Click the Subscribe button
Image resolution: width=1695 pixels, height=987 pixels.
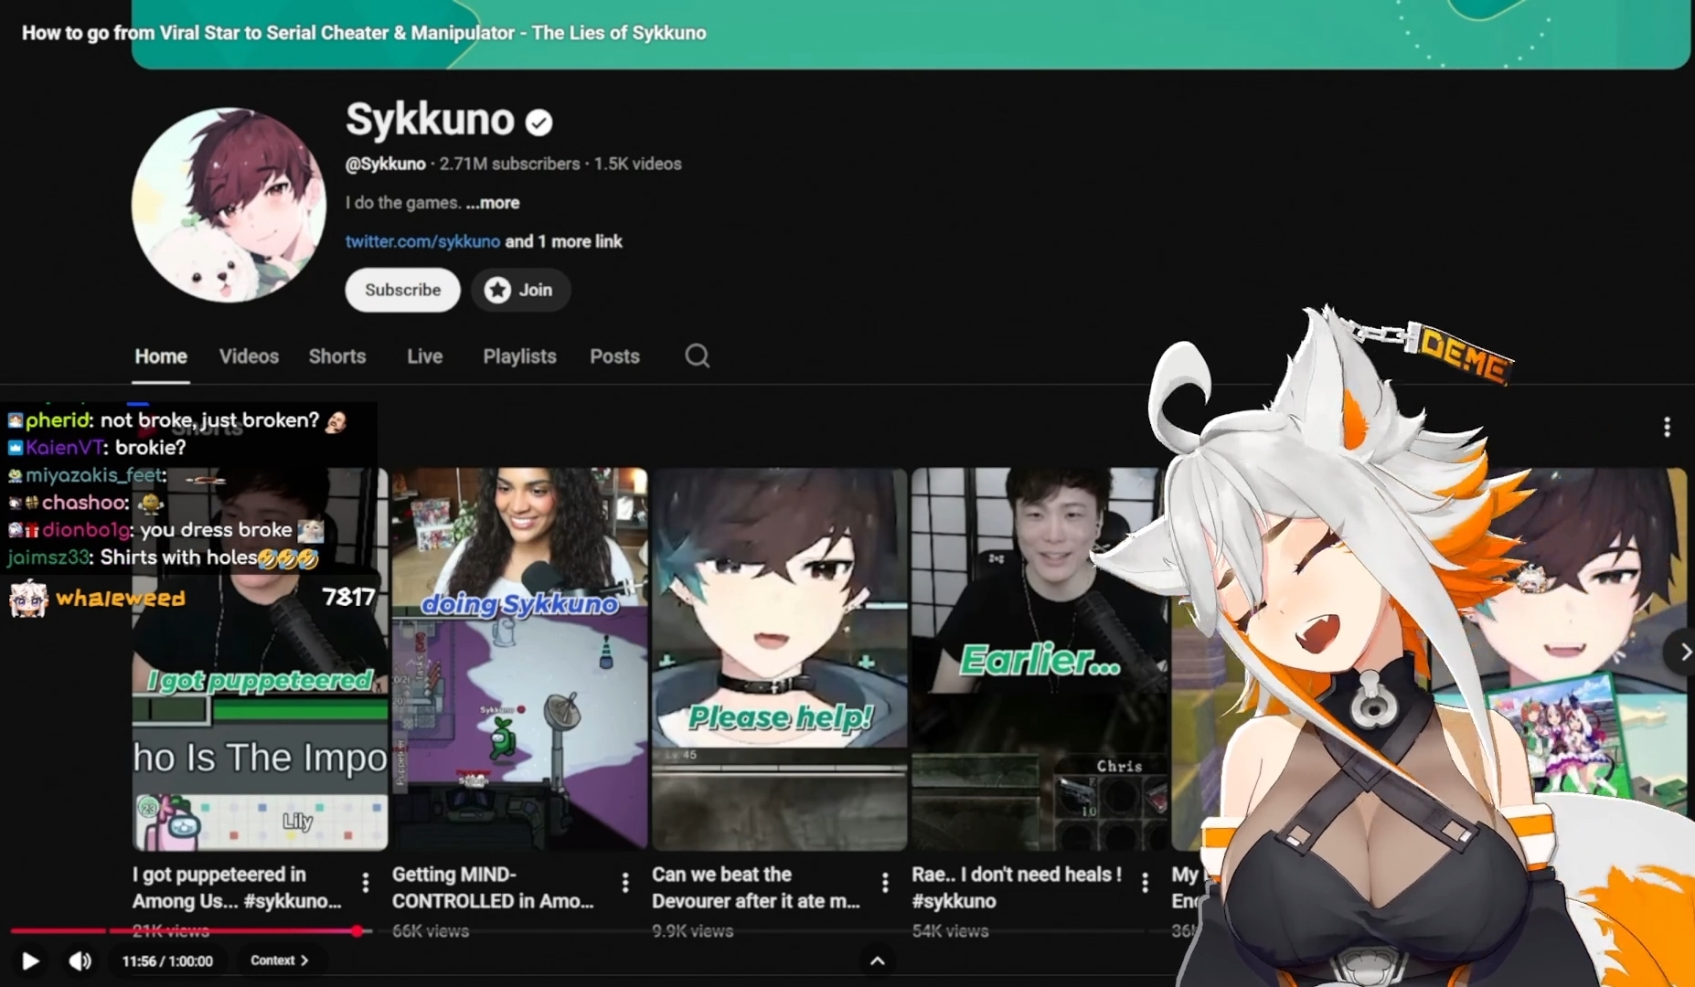(x=402, y=290)
